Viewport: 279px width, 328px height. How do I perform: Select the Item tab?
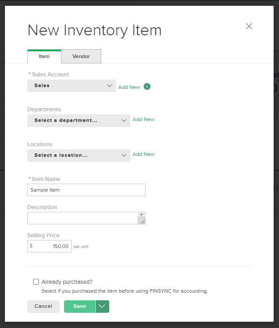pyautogui.click(x=44, y=56)
